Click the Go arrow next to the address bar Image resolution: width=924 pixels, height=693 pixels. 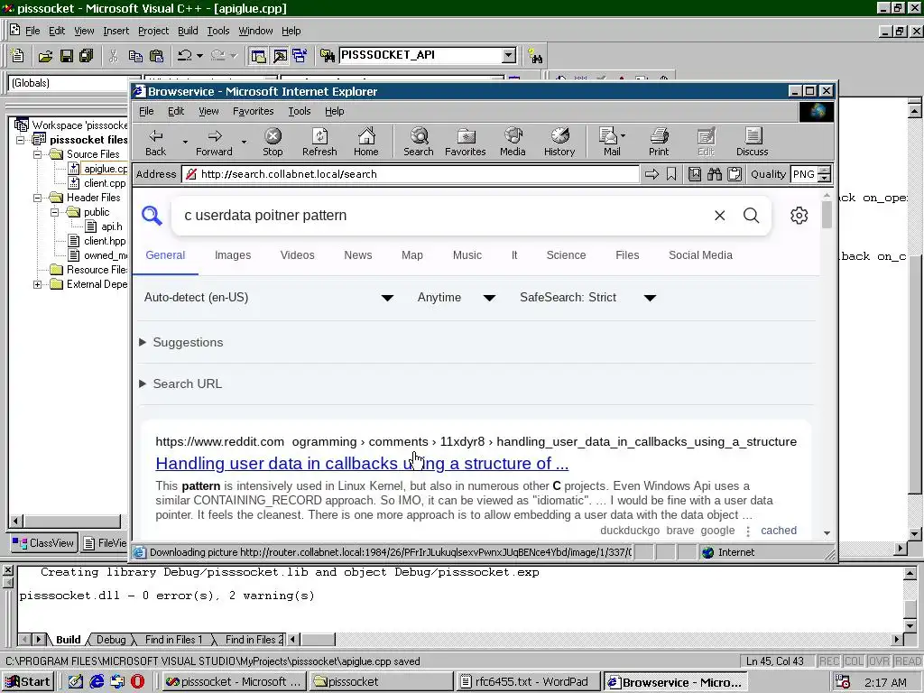pos(651,174)
